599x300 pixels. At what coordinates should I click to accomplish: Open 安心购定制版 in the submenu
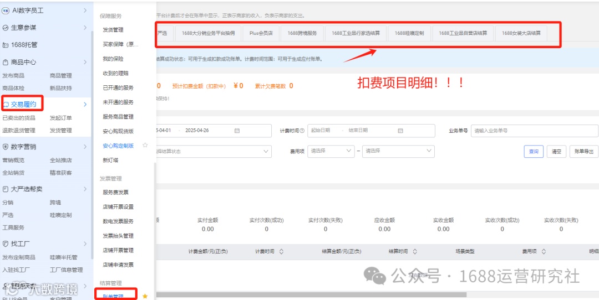118,146
